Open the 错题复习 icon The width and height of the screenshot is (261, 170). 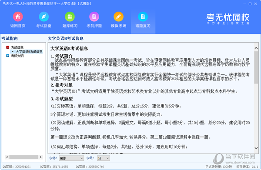[x=143, y=17]
